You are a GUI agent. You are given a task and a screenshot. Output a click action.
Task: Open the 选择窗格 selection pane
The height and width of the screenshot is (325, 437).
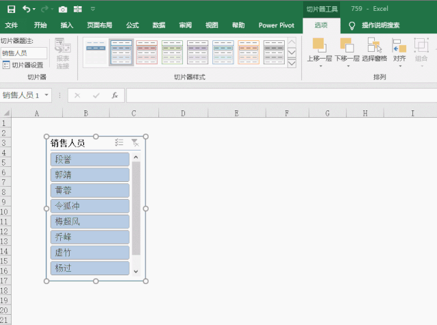[x=374, y=50]
